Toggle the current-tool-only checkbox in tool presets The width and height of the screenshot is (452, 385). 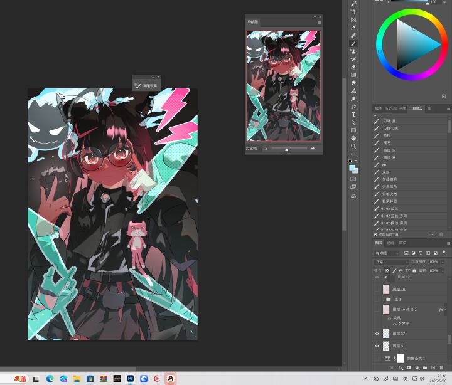pyautogui.click(x=375, y=235)
